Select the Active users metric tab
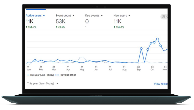This screenshot has width=194, height=110. pos(34,16)
